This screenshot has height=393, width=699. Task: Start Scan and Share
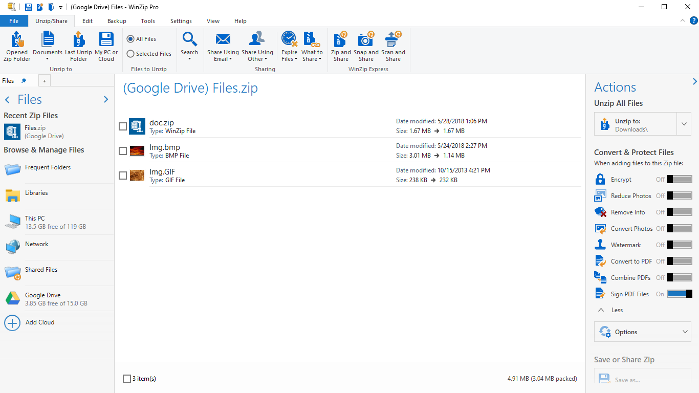(x=393, y=47)
